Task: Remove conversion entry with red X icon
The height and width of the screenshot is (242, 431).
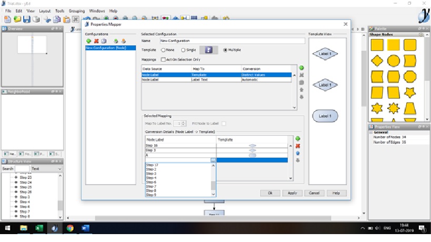Action: point(298,146)
